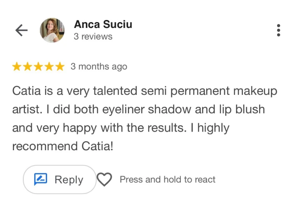Click the pencil message icon inside Reply
The height and width of the screenshot is (211, 300).
[40, 180]
